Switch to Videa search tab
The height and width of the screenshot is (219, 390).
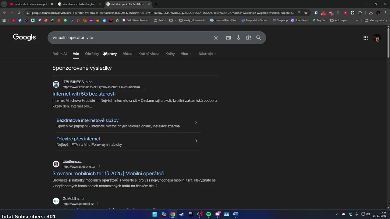(128, 54)
